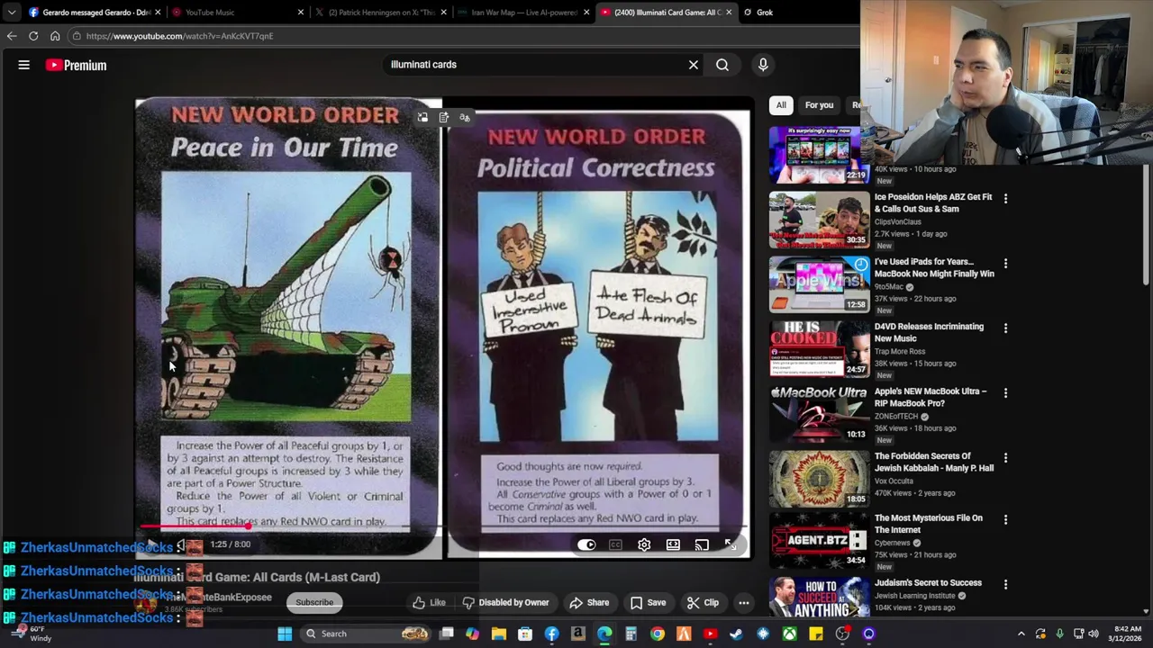
Task: Open Google Chrome from the taskbar
Action: coord(658,634)
